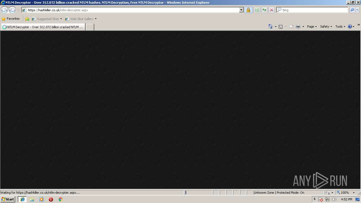Image resolution: width=361 pixels, height=203 pixels.
Task: Open a new blank tab
Action: [x=90, y=27]
